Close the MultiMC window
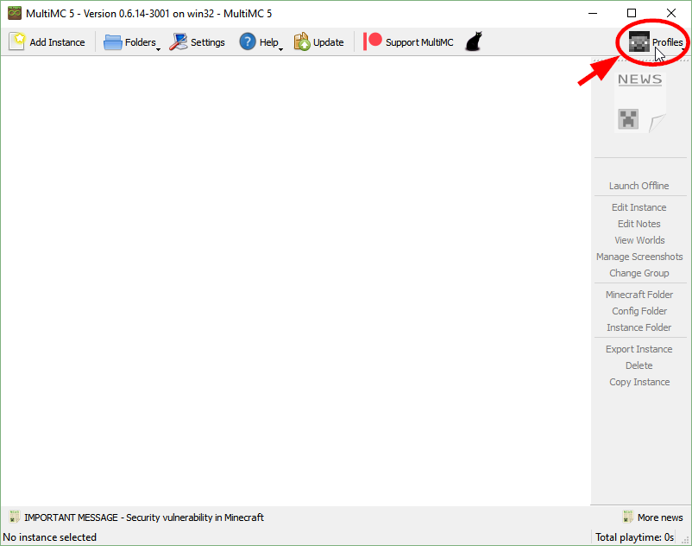 tap(670, 13)
